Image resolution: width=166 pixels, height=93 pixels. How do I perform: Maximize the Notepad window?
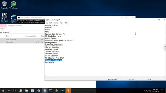(x=159, y=20)
